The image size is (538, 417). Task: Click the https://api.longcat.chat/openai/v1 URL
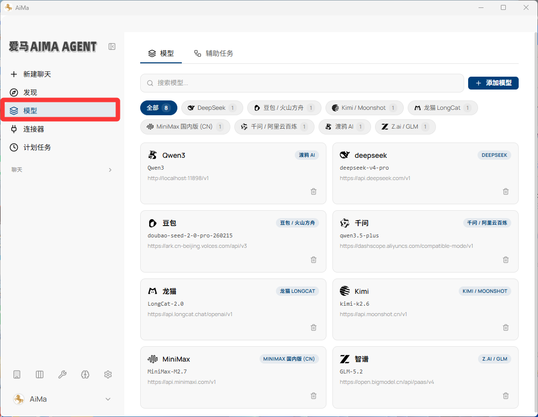coord(190,314)
